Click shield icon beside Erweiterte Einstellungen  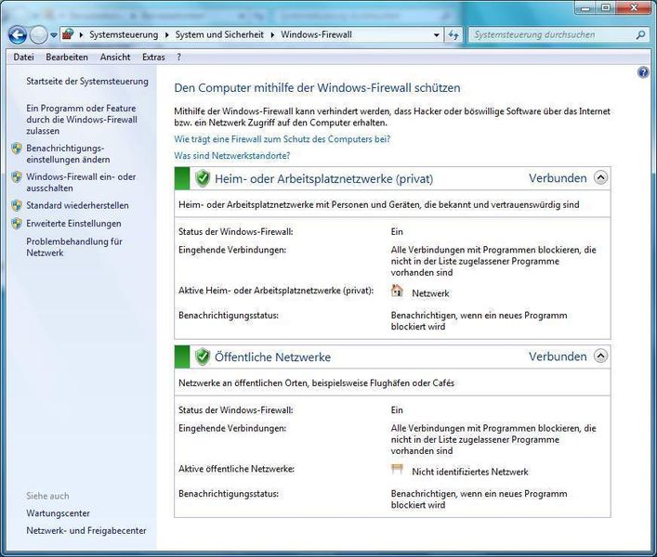[x=17, y=224]
